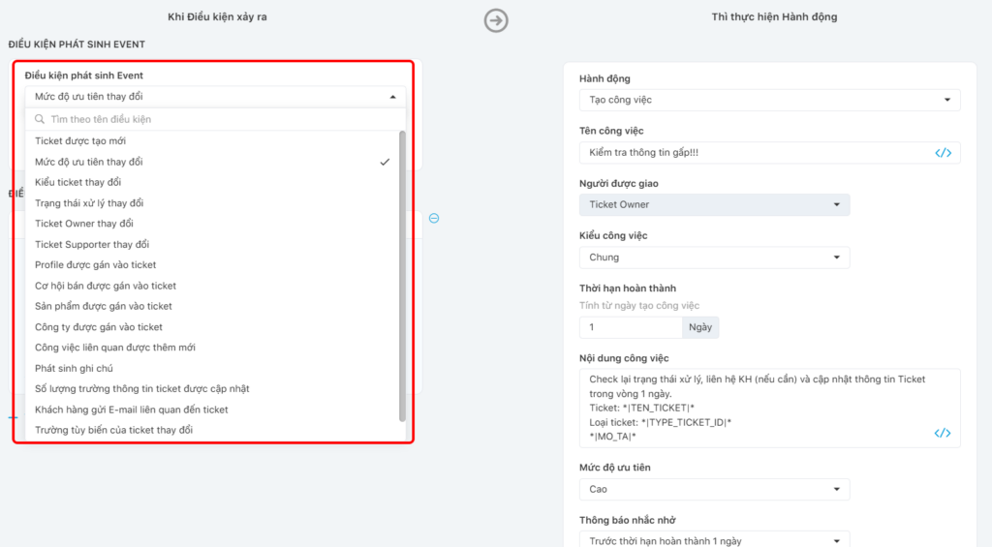Viewport: 992px width, 547px height.
Task: Choose 'Ticket Owner thay đổi' option
Action: pos(84,224)
